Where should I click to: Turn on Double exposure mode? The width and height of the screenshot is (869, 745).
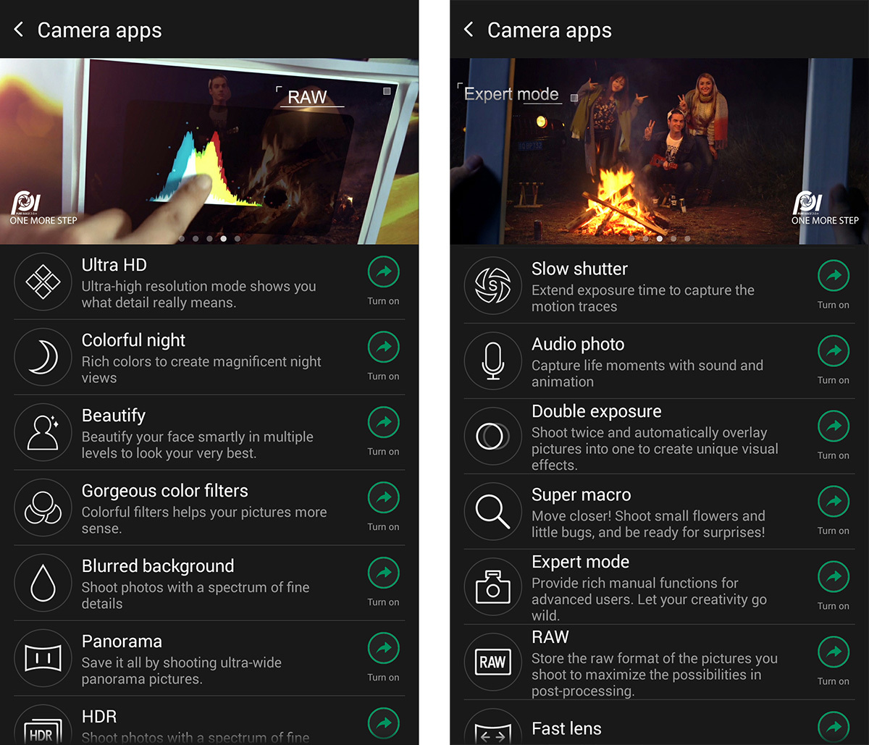(x=834, y=426)
